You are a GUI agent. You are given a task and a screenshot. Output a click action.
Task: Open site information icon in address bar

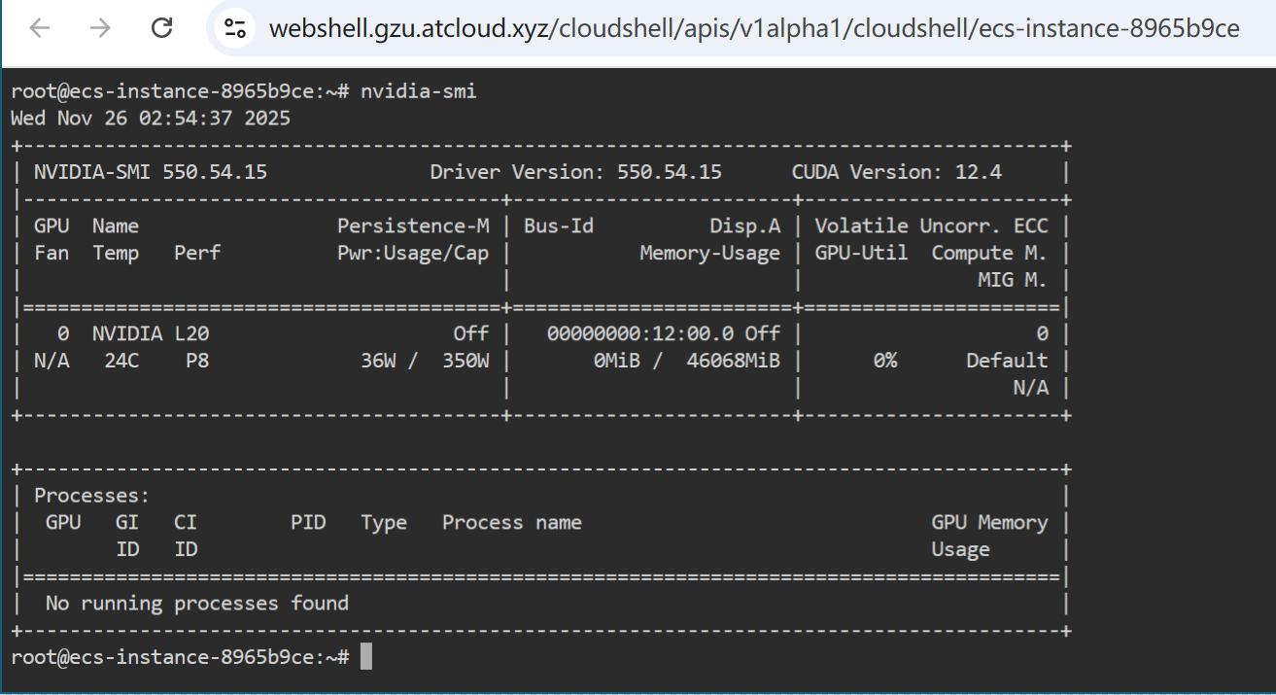pyautogui.click(x=234, y=28)
